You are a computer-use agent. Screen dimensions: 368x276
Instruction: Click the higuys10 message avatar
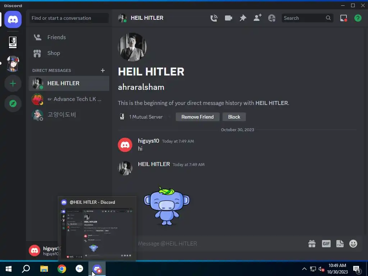pyautogui.click(x=125, y=145)
